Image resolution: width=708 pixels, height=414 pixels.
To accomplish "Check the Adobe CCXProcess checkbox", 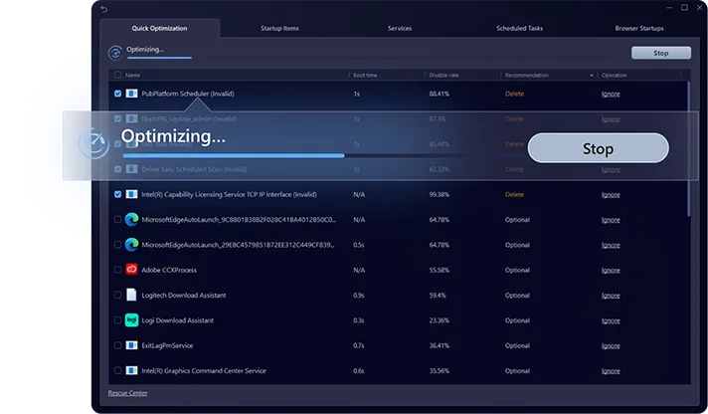I will pos(118,270).
